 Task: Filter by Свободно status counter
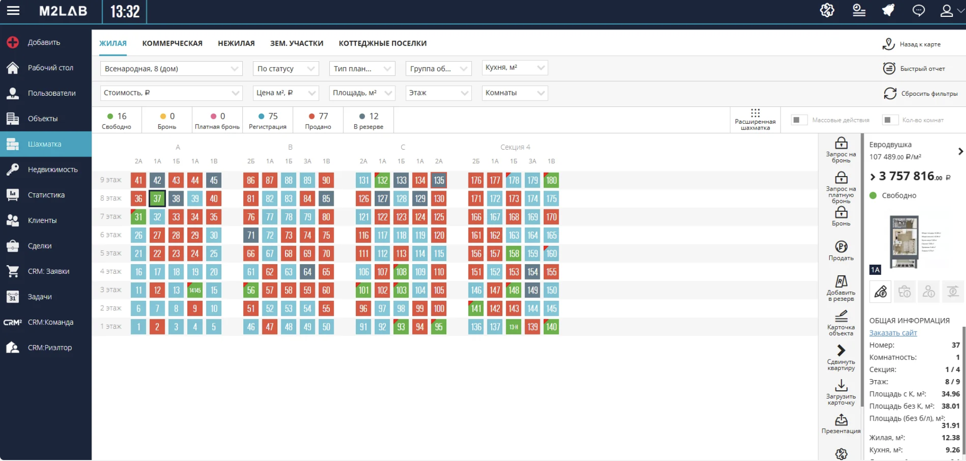coord(117,120)
